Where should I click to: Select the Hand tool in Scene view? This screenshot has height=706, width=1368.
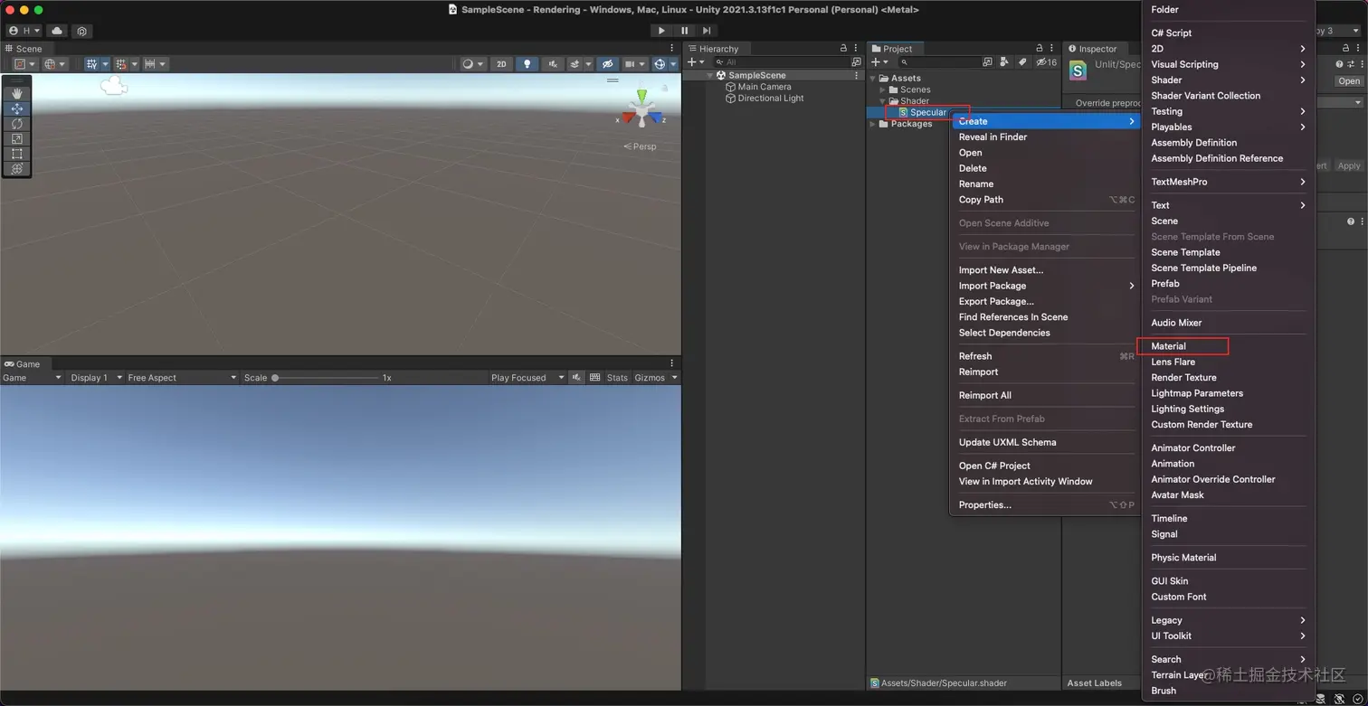point(16,93)
